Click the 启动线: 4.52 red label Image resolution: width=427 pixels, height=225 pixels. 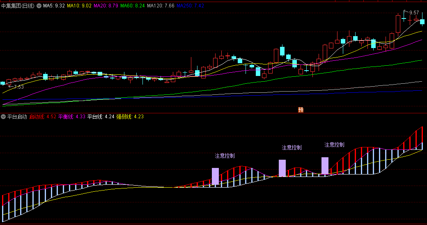pyautogui.click(x=43, y=117)
